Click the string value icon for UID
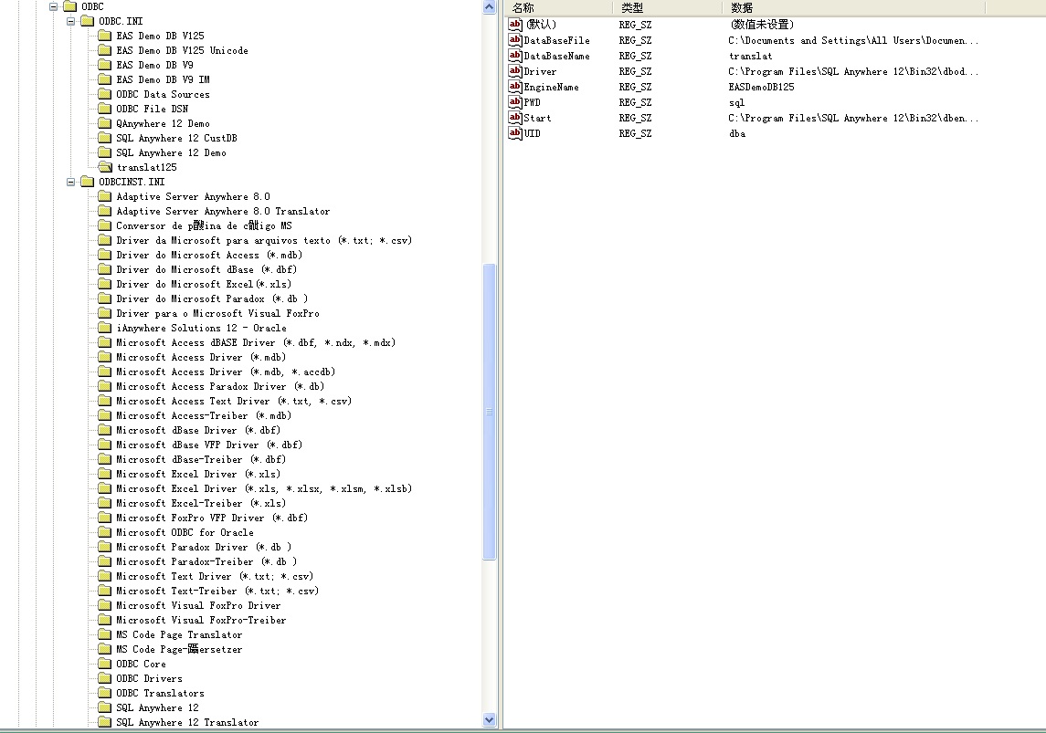This screenshot has height=733, width=1046. point(515,132)
